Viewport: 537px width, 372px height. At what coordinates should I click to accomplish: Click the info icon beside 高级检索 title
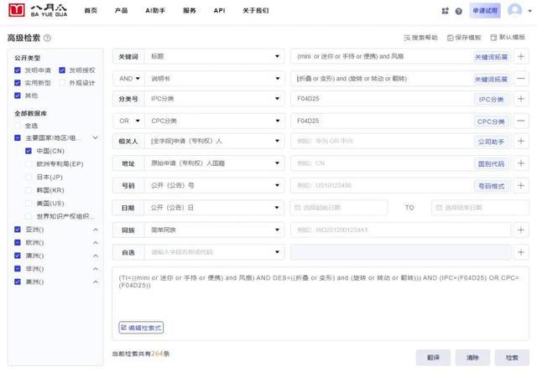pos(47,38)
